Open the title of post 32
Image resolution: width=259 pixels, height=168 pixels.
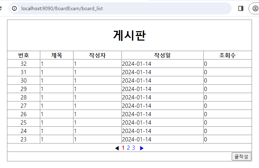[42, 64]
